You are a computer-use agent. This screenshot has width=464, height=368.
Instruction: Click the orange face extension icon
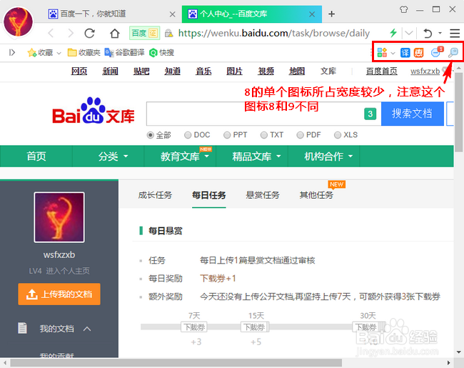click(418, 53)
